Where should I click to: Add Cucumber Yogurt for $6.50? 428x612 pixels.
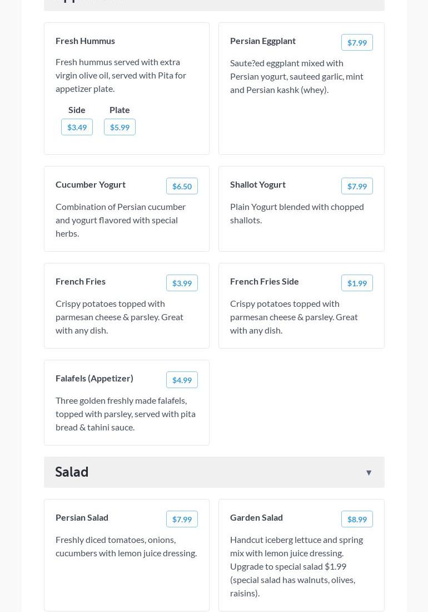182,187
